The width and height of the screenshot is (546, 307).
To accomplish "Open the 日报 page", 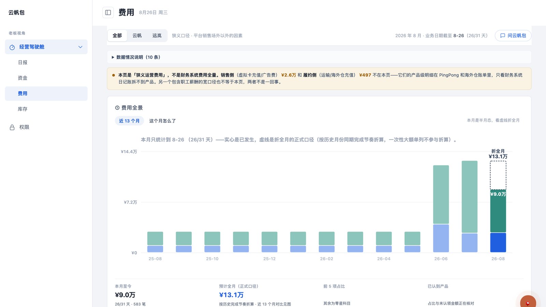I will pos(46,62).
